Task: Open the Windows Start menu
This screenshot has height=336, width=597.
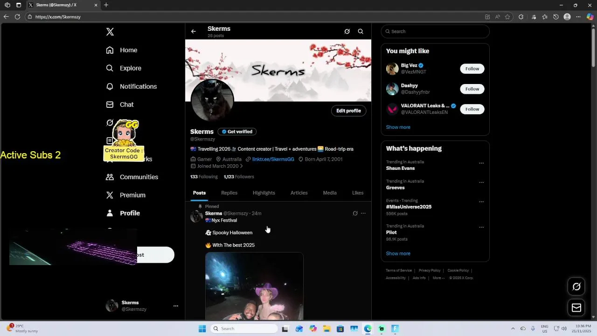Action: pyautogui.click(x=202, y=329)
